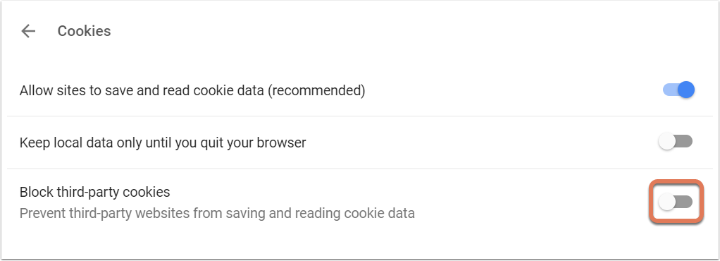This screenshot has height=261, width=720.
Task: Click the 'Prevent third-party websites' description text
Action: pyautogui.click(x=217, y=213)
